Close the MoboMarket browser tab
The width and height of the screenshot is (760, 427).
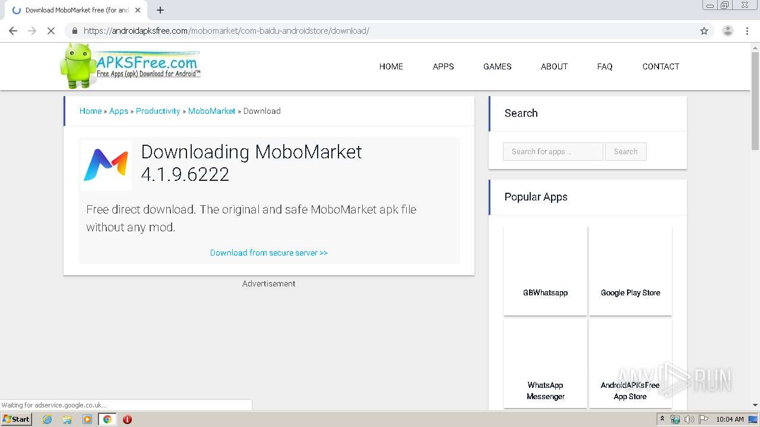tap(138, 10)
